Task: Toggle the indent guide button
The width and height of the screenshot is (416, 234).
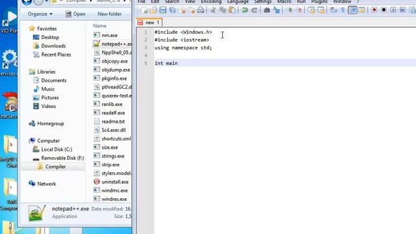Action: tap(352, 10)
